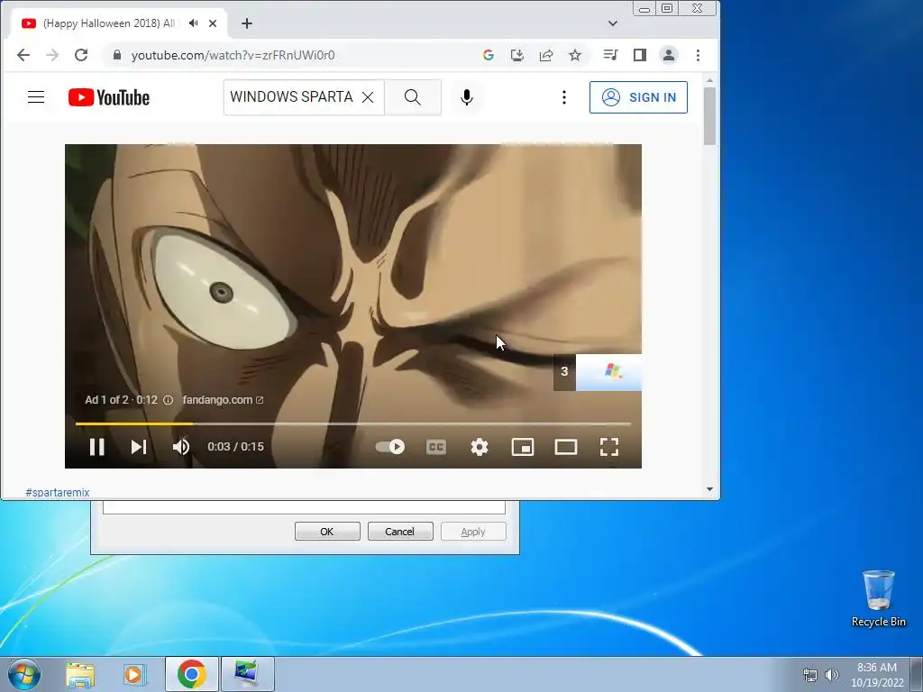This screenshot has height=692, width=923.
Task: Enter full screen video mode
Action: pos(609,447)
